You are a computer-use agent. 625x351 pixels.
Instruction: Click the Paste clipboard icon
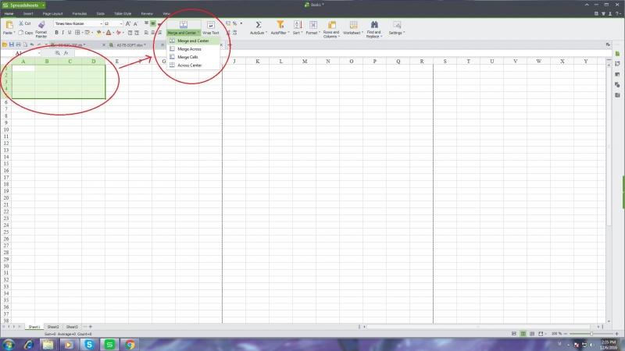9,24
